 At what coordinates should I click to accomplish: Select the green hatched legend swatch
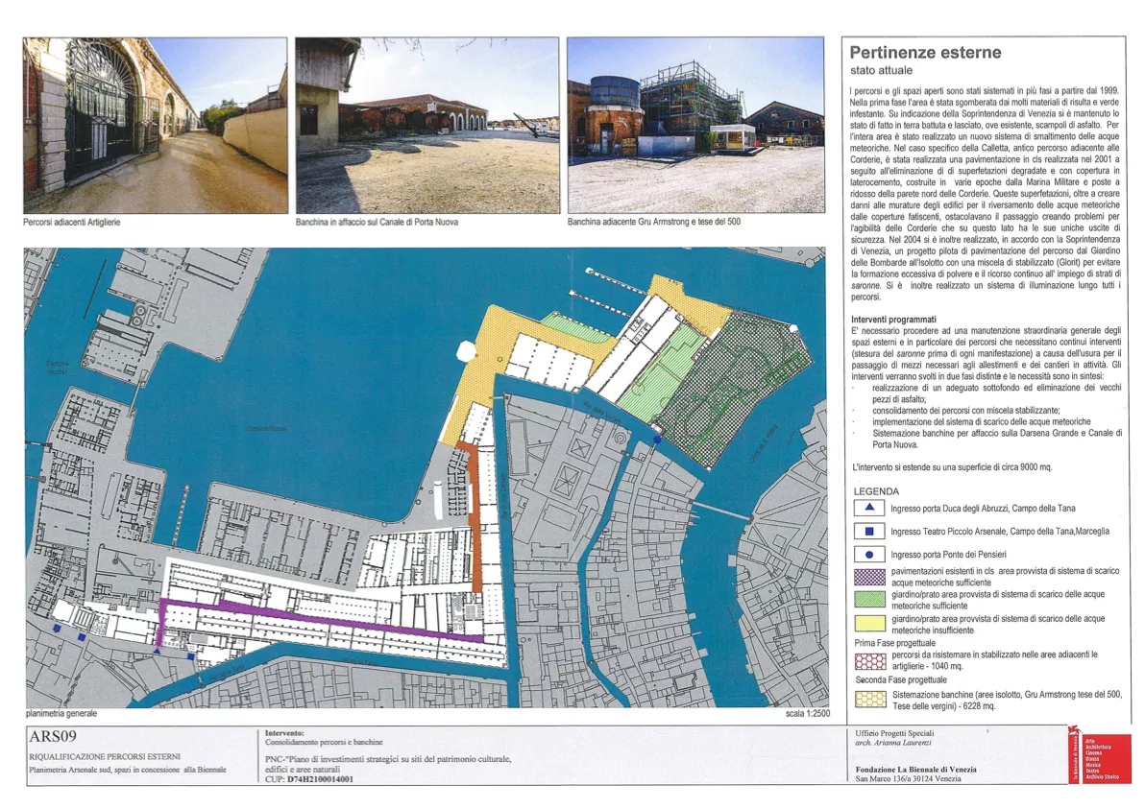(869, 600)
